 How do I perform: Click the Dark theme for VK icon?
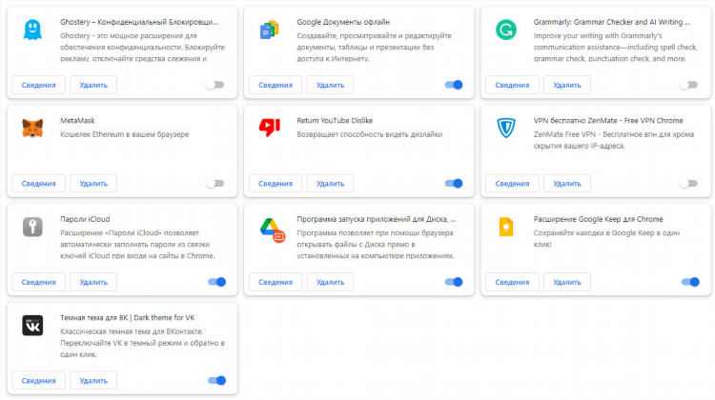(x=32, y=326)
